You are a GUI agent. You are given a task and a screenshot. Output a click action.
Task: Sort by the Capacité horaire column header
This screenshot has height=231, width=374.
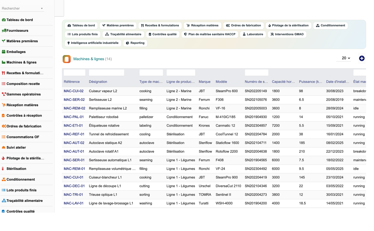[283, 82]
